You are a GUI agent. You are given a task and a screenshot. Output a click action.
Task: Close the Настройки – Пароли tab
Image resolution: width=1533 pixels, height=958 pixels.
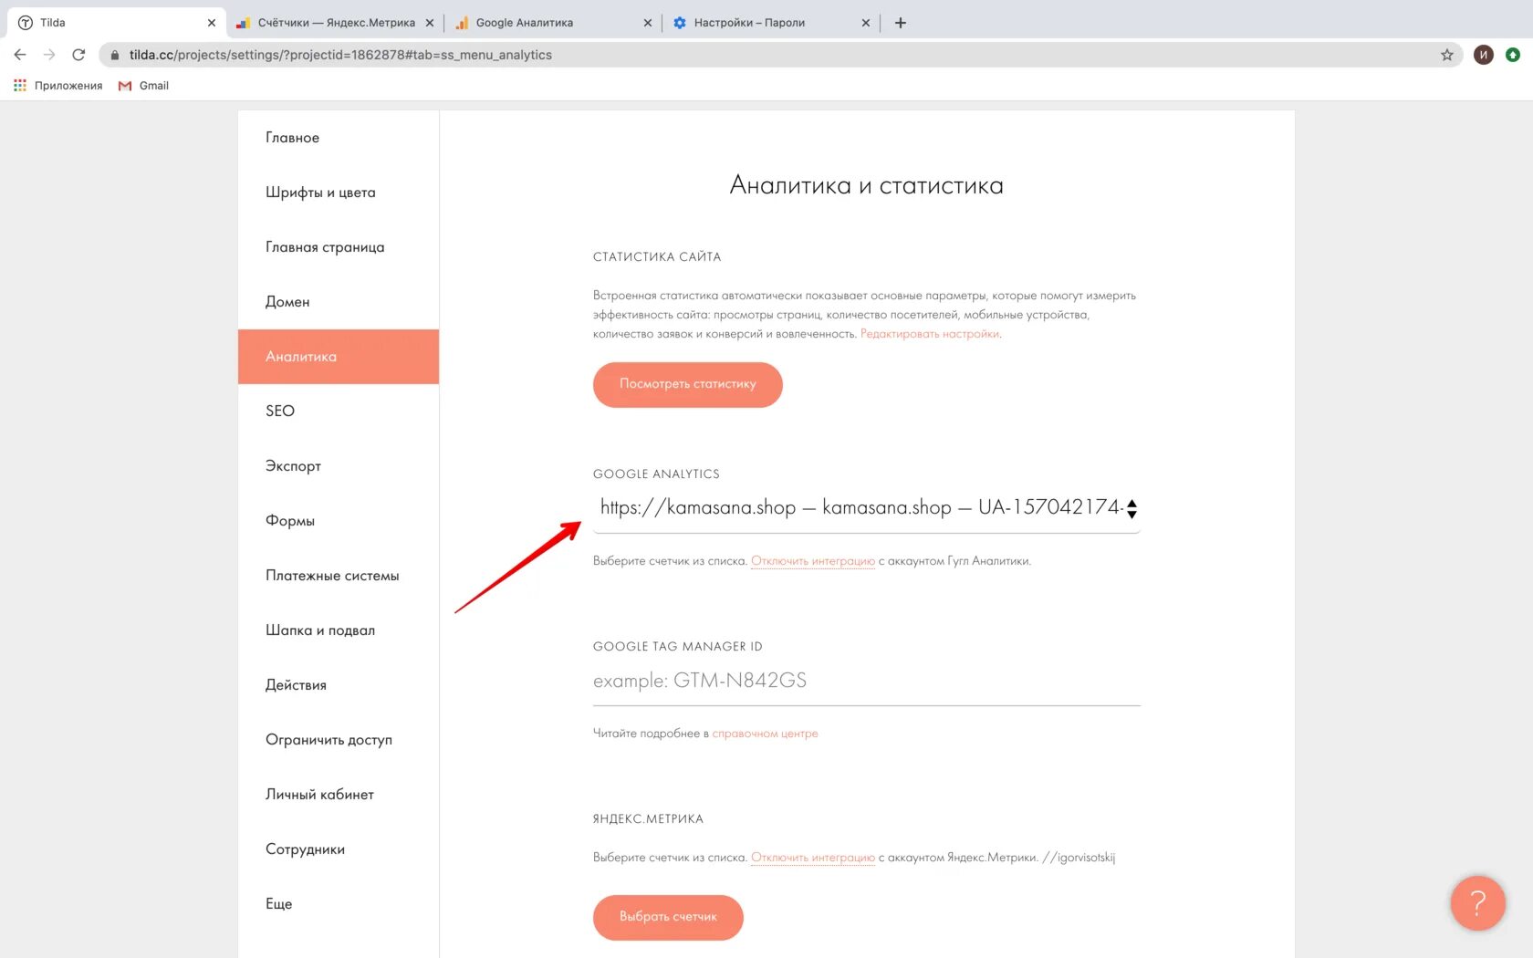866,23
